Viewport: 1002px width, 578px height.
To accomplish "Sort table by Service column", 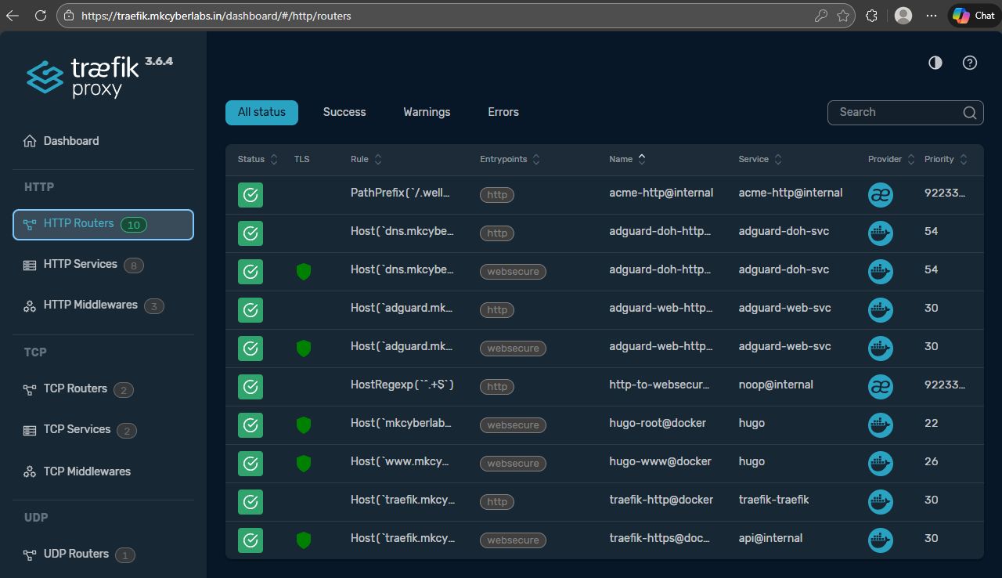I will coord(761,159).
